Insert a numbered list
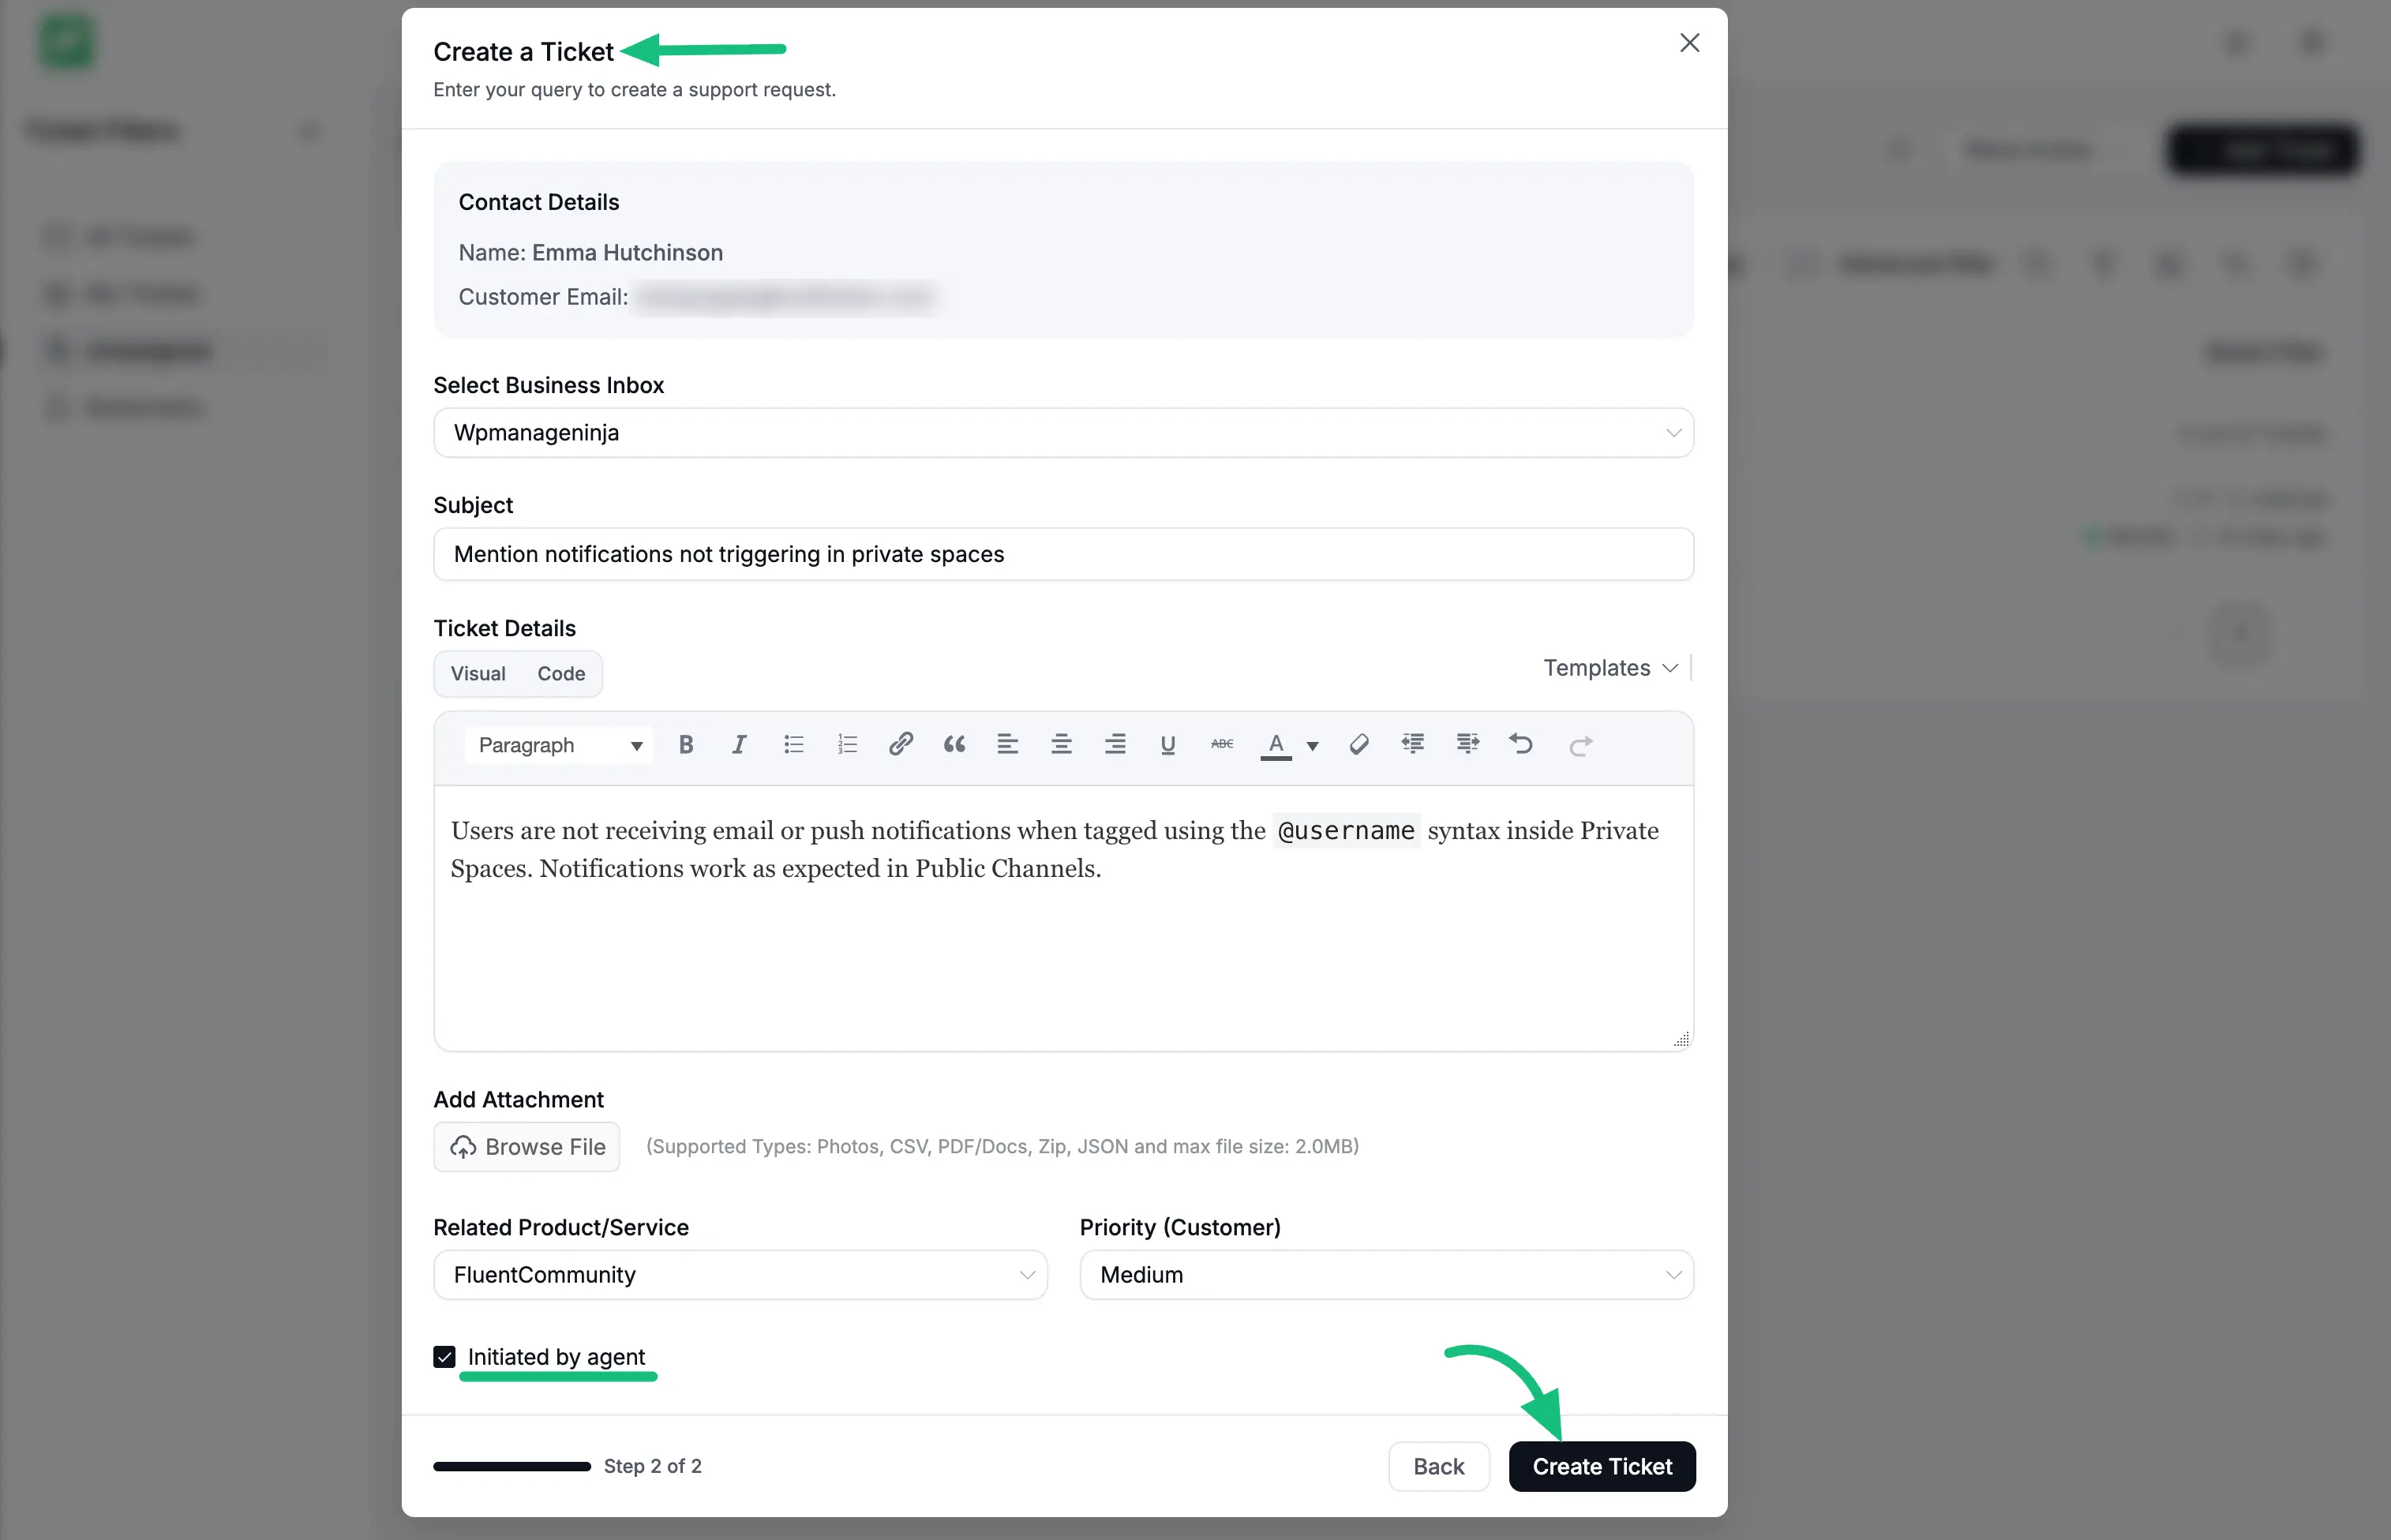 pyautogui.click(x=847, y=744)
